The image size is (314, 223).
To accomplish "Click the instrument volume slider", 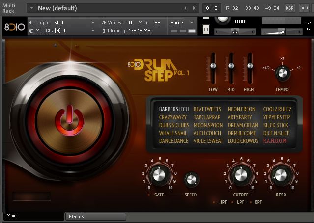I will click(x=282, y=32).
